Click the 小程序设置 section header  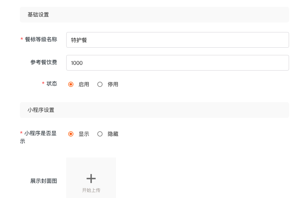[154, 110]
